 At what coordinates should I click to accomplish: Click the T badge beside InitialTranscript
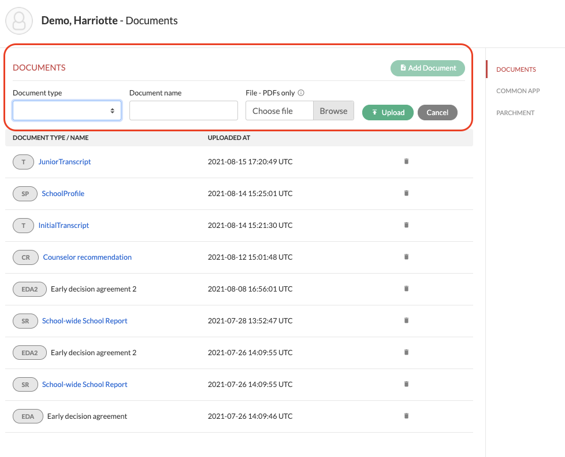24,226
